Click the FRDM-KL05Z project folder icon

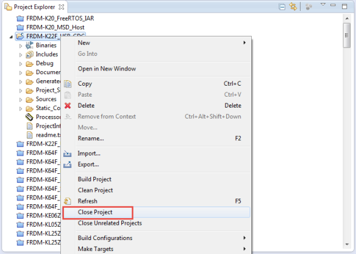point(20,225)
